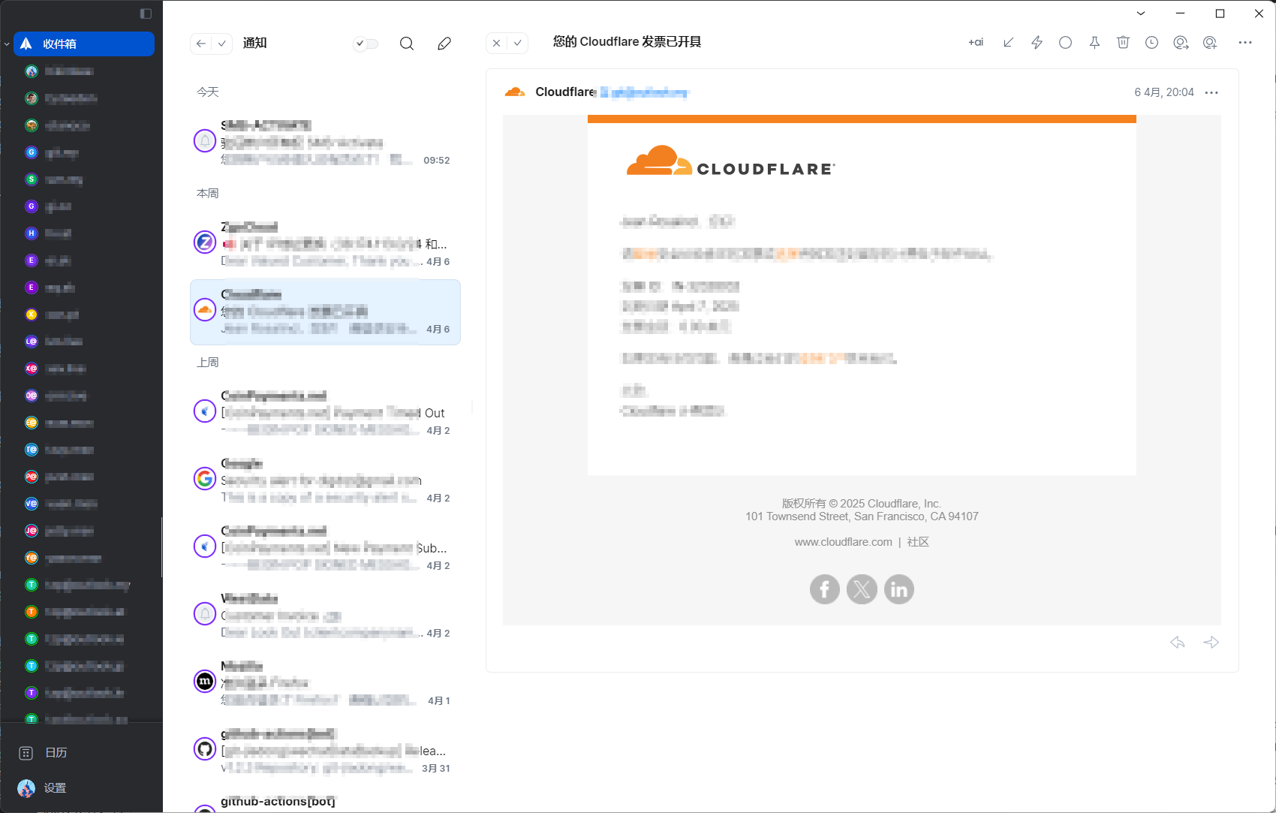The image size is (1276, 813).
Task: Click the diagonal down-left arrow icon
Action: coord(1008,43)
